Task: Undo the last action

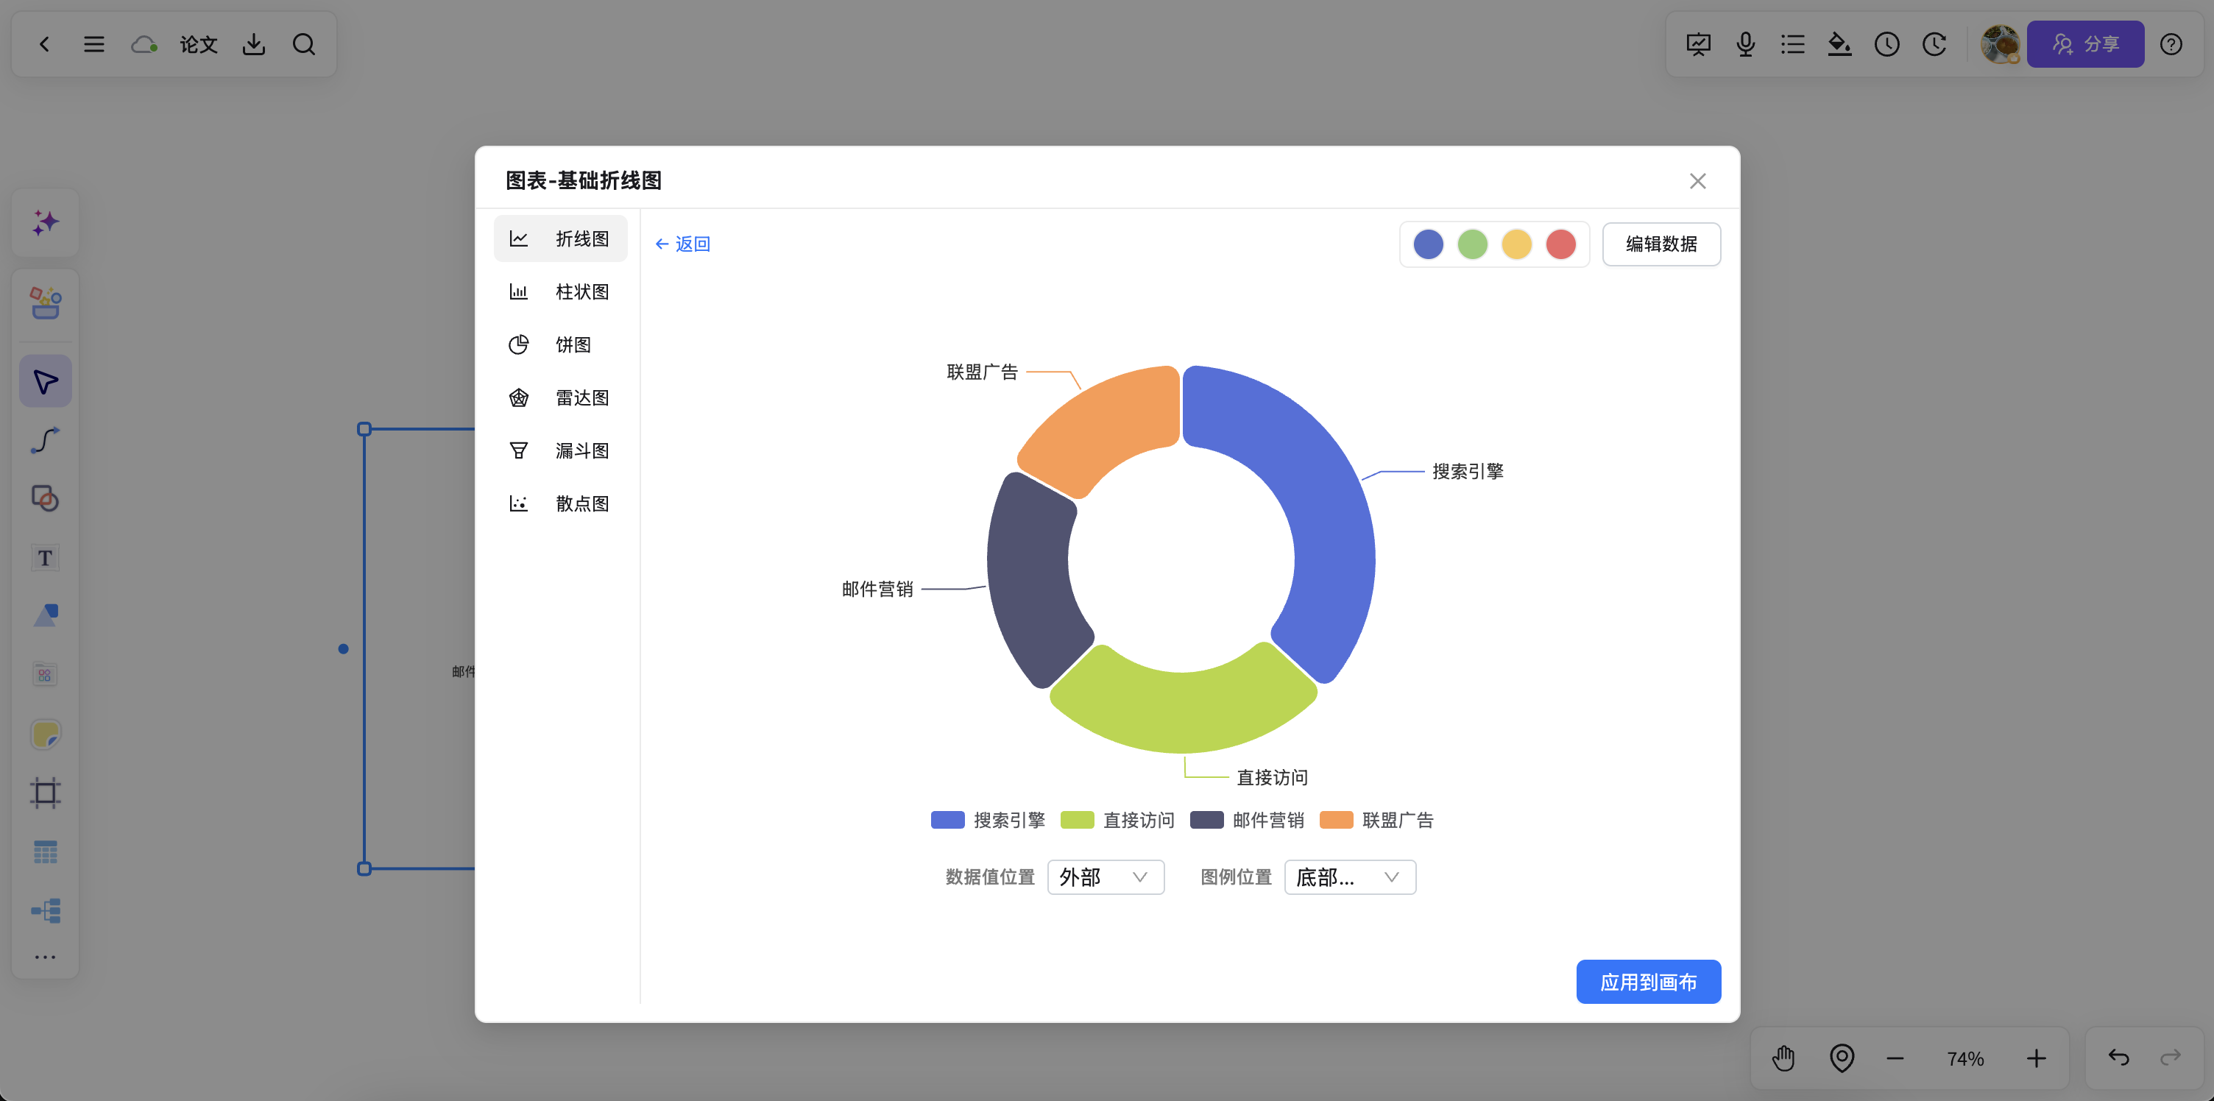Action: coord(2118,1058)
